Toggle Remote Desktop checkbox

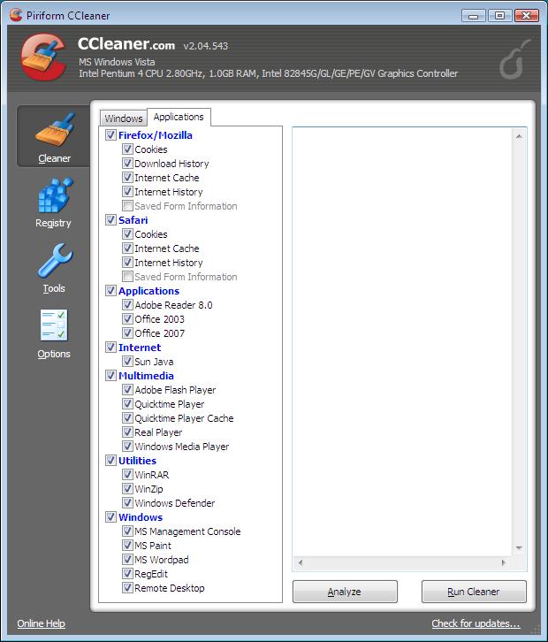pyautogui.click(x=127, y=587)
